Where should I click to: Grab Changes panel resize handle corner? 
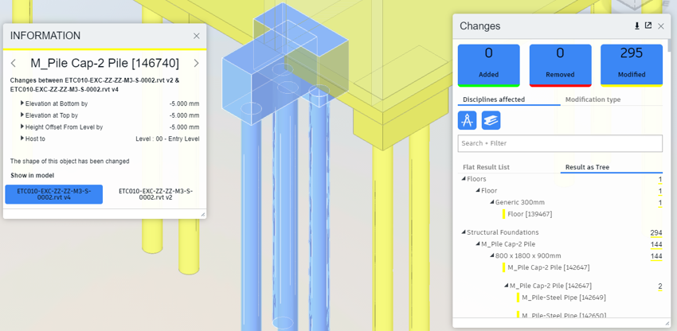[x=667, y=323]
